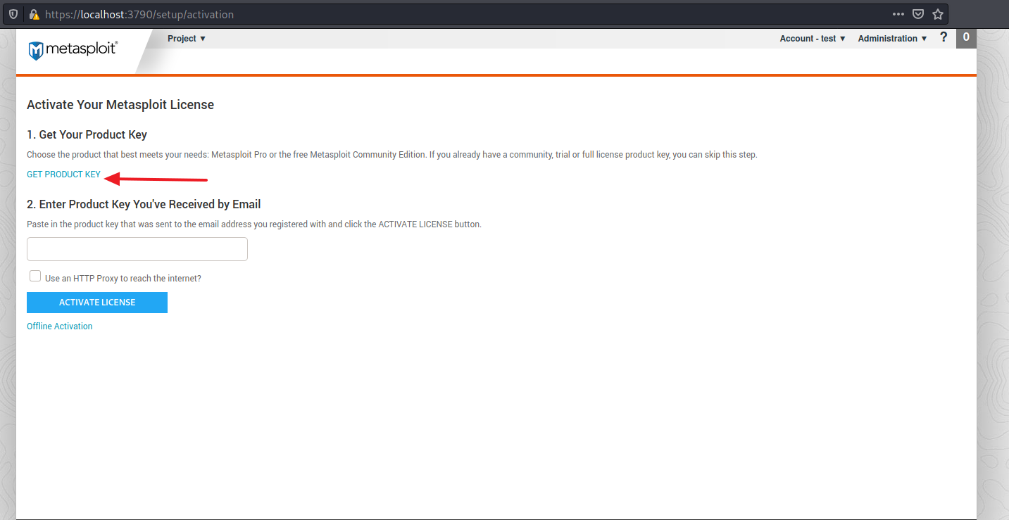Open the Account - test dropdown
The height and width of the screenshot is (520, 1009).
813,39
